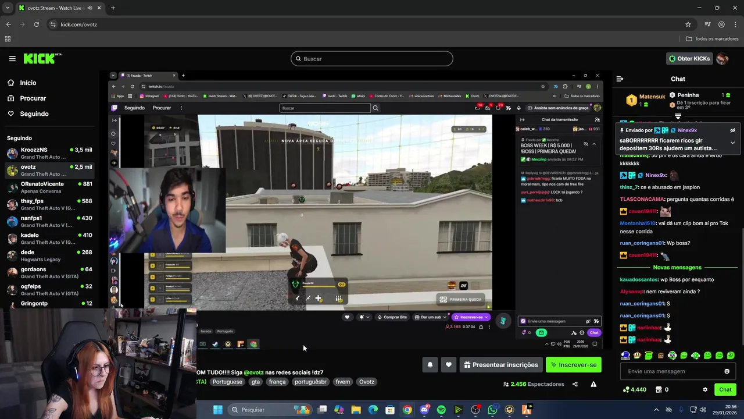Click the Obter KICKs button

[689, 59]
